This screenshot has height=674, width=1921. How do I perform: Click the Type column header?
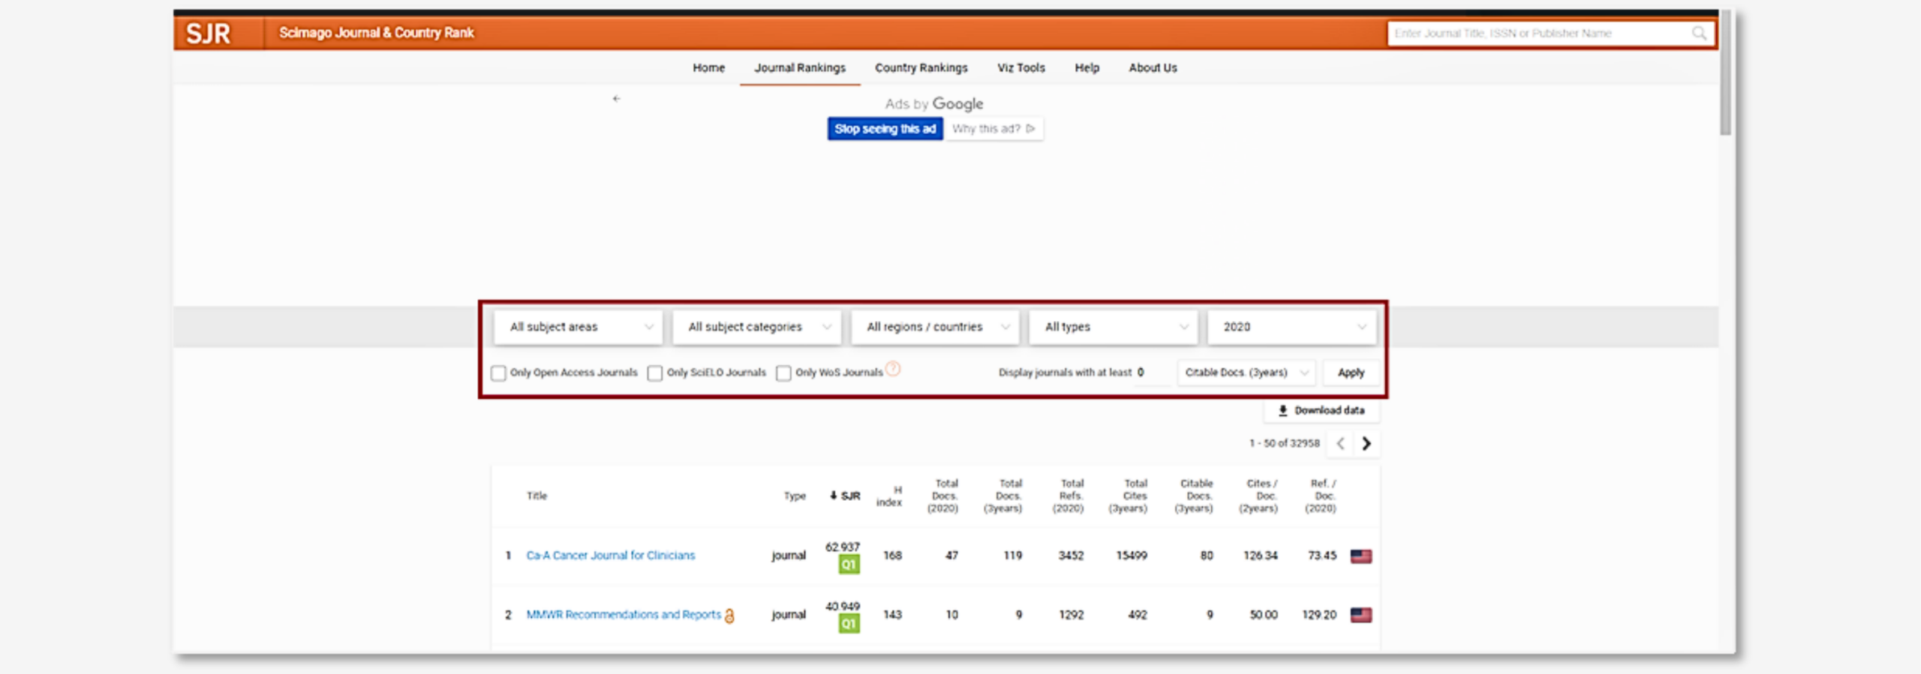click(795, 496)
